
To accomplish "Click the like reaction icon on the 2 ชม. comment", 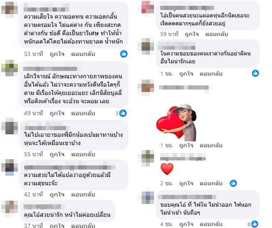I will (x=233, y=183).
